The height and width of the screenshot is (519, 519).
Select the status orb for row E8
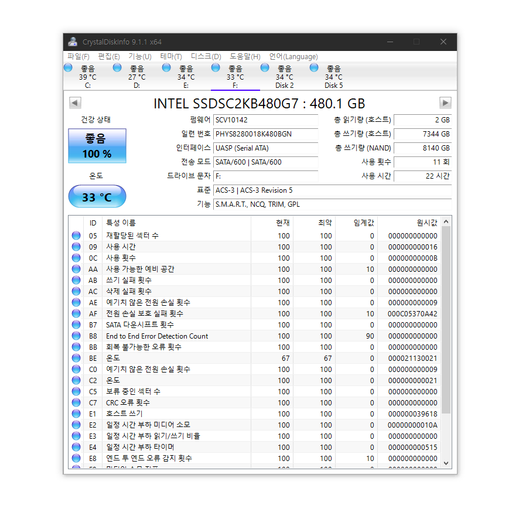pos(76,458)
